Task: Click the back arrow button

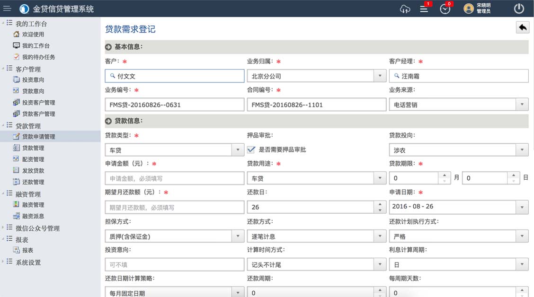Action: tap(523, 27)
